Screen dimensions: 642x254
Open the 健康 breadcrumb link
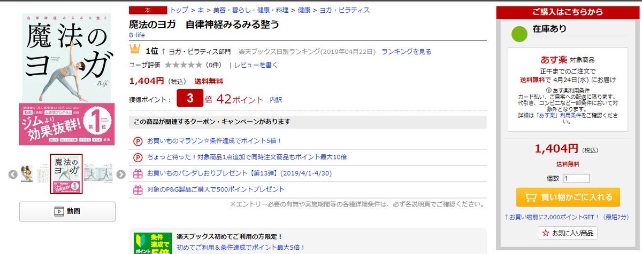tap(304, 10)
